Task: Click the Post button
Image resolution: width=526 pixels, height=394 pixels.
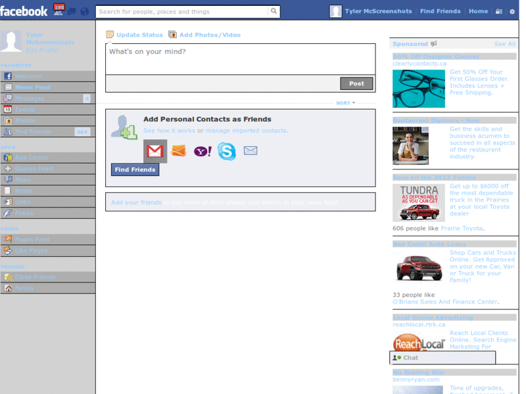Action: pyautogui.click(x=356, y=83)
